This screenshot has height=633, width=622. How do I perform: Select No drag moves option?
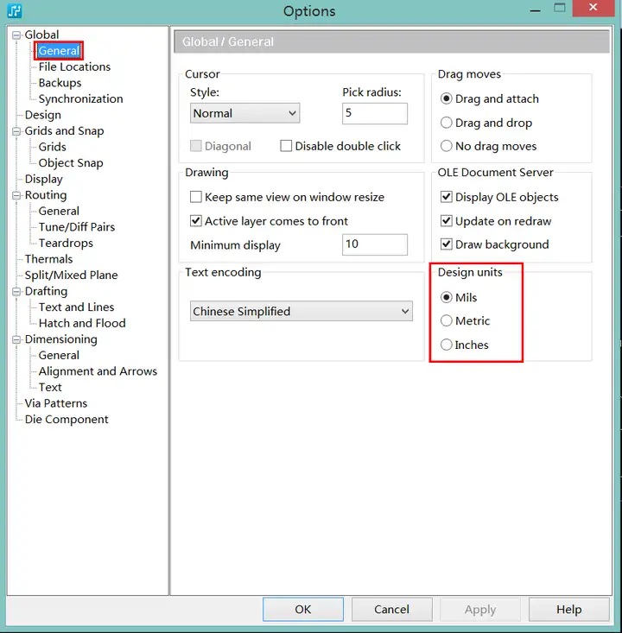[x=447, y=146]
